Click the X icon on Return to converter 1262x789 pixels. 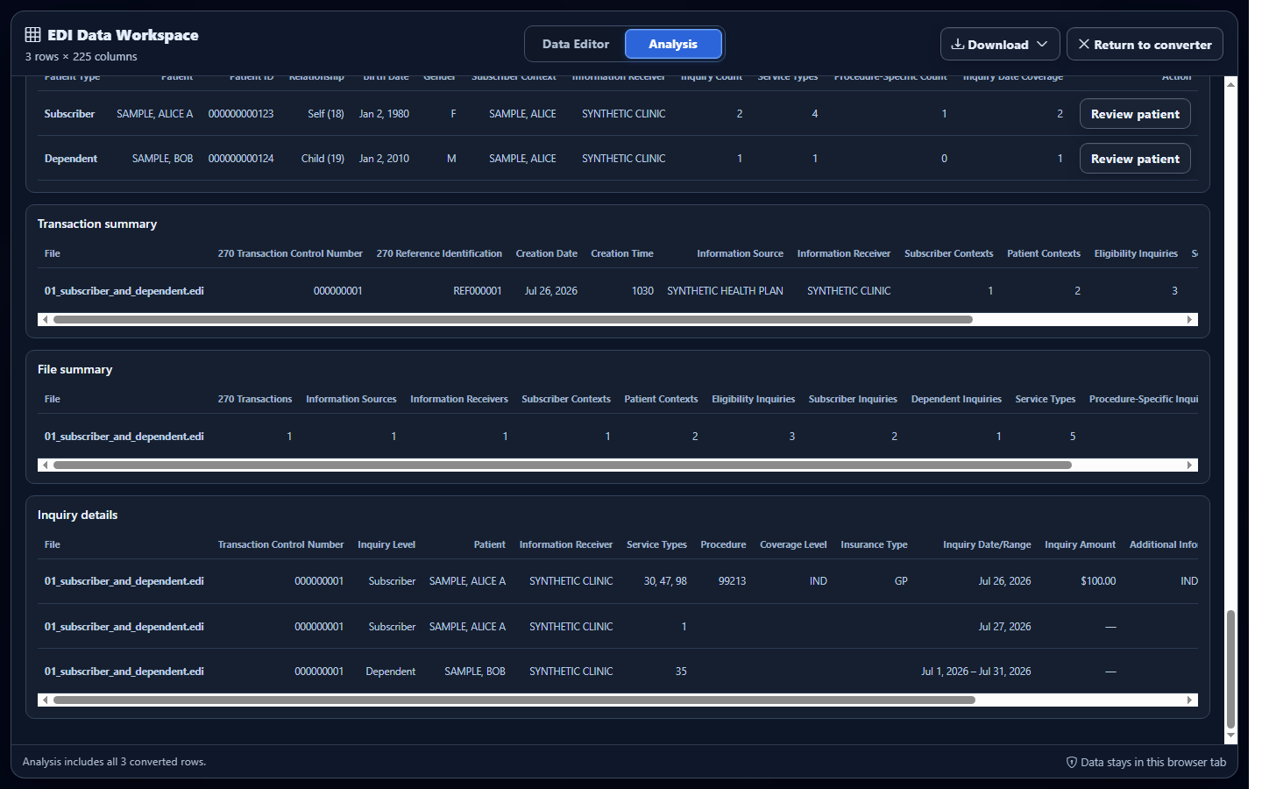(x=1084, y=44)
